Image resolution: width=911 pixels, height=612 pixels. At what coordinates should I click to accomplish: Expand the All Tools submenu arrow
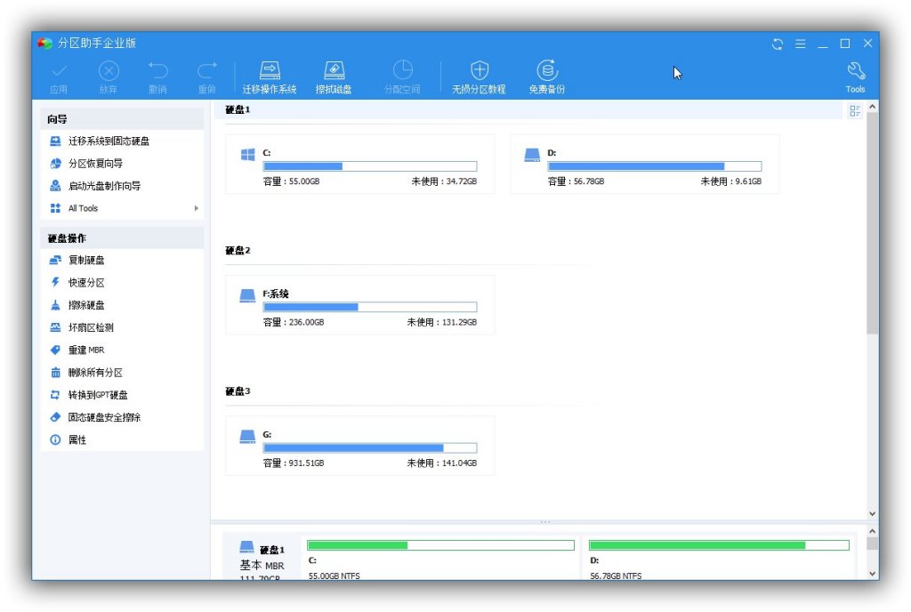(x=197, y=208)
